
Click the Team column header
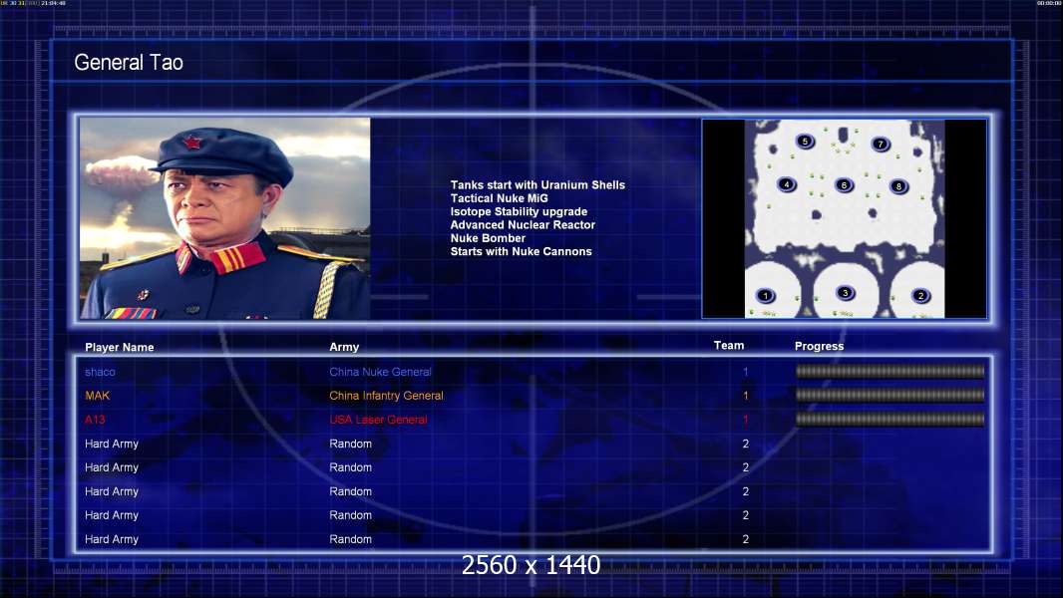coord(729,346)
